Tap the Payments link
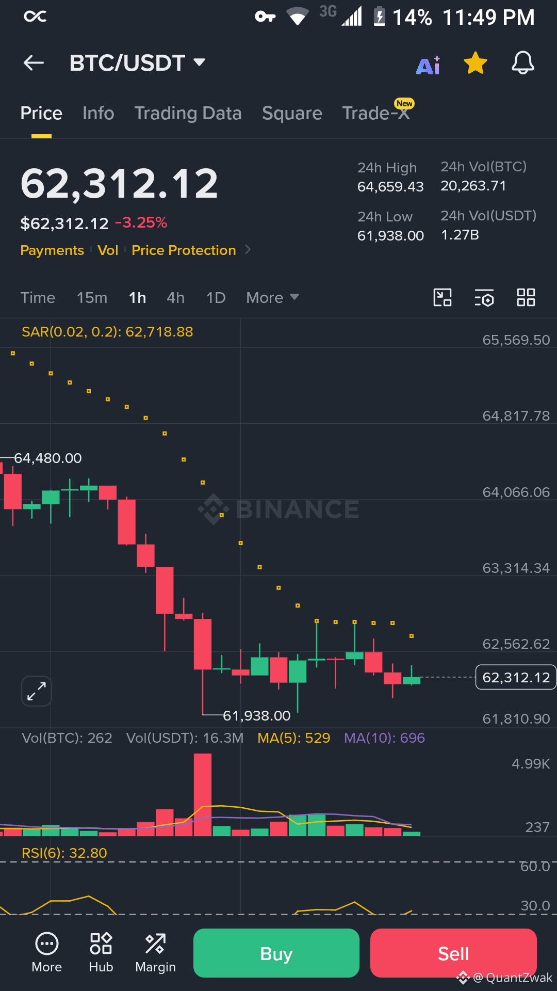This screenshot has width=557, height=991. point(52,250)
